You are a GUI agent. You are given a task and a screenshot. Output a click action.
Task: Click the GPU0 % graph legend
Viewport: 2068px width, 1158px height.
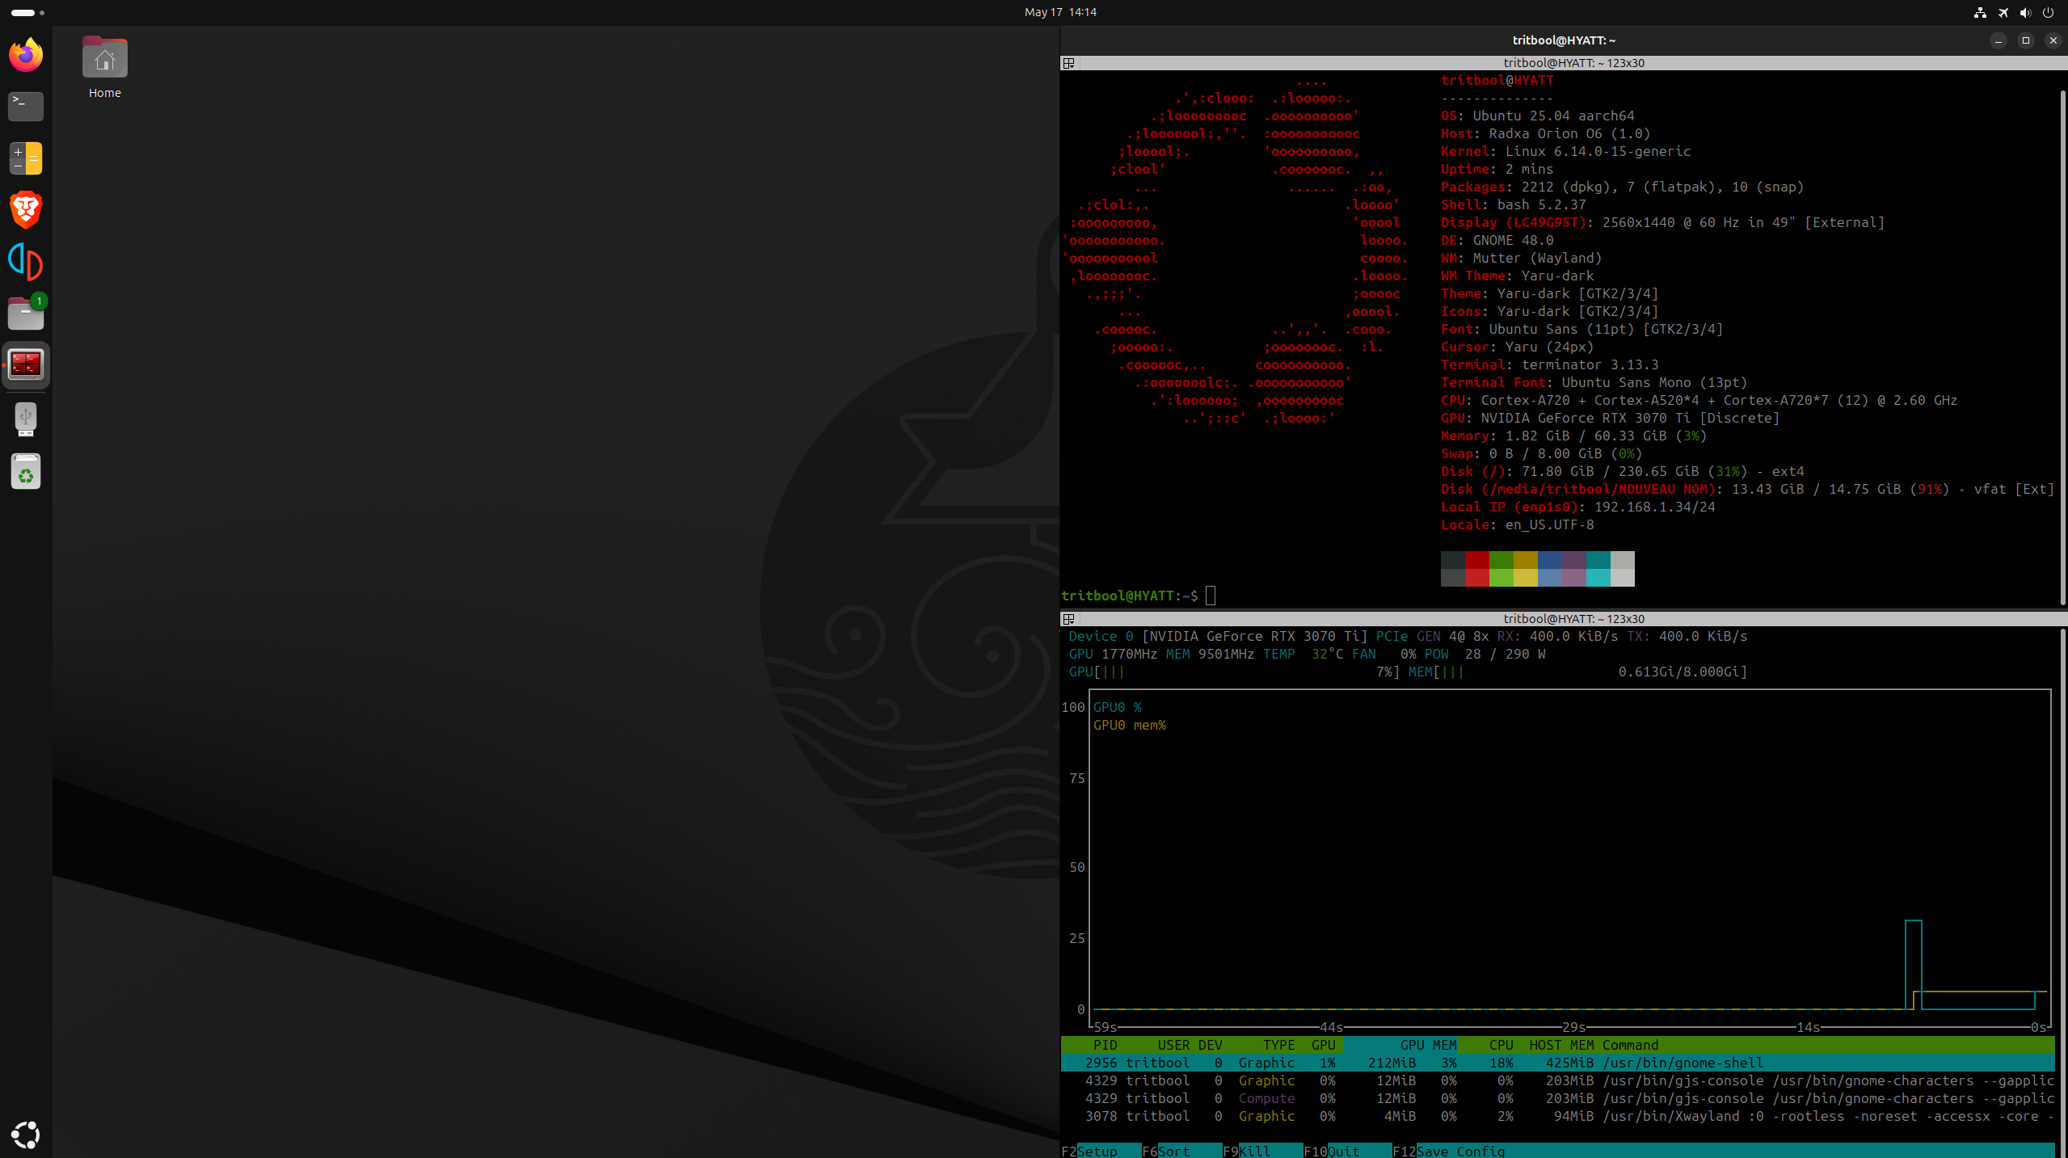click(1117, 707)
